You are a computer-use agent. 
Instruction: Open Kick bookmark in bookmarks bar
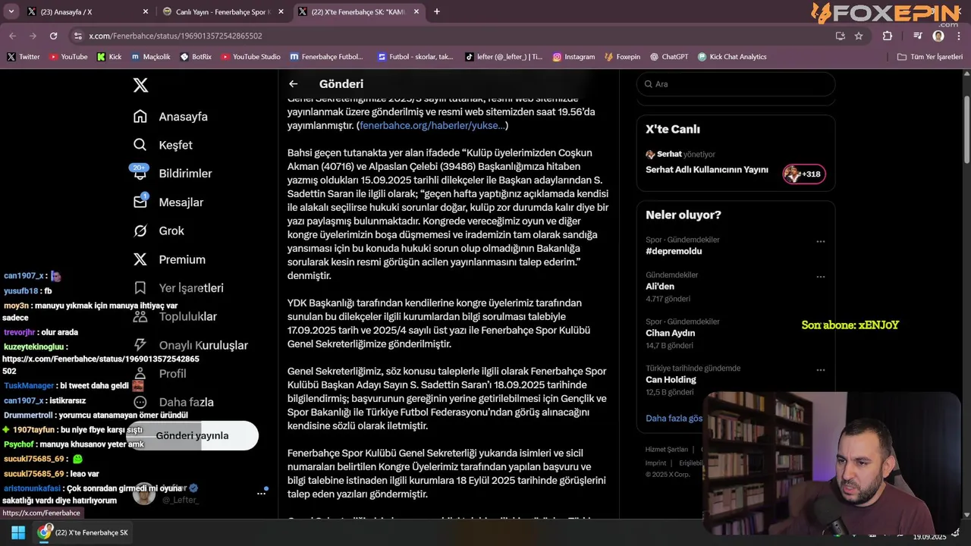pos(109,57)
